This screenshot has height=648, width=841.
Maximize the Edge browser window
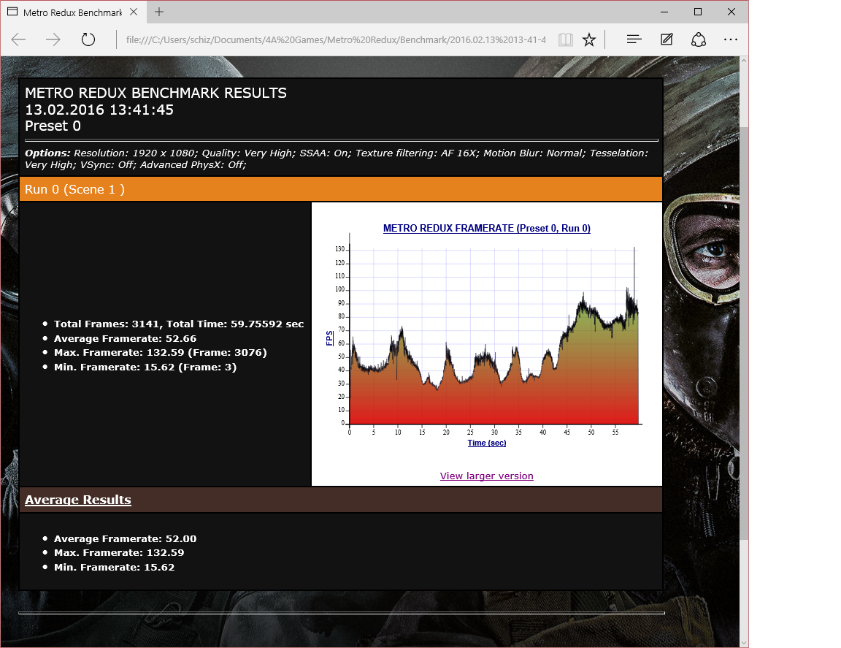click(698, 12)
